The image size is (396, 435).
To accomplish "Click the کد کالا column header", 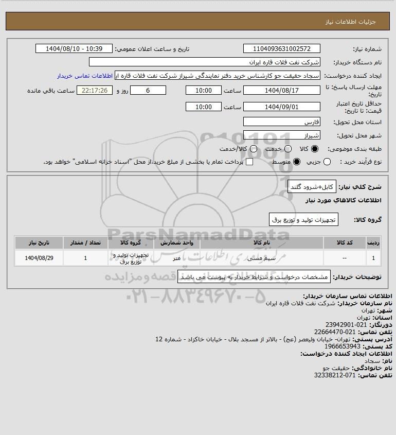I will [345, 243].
